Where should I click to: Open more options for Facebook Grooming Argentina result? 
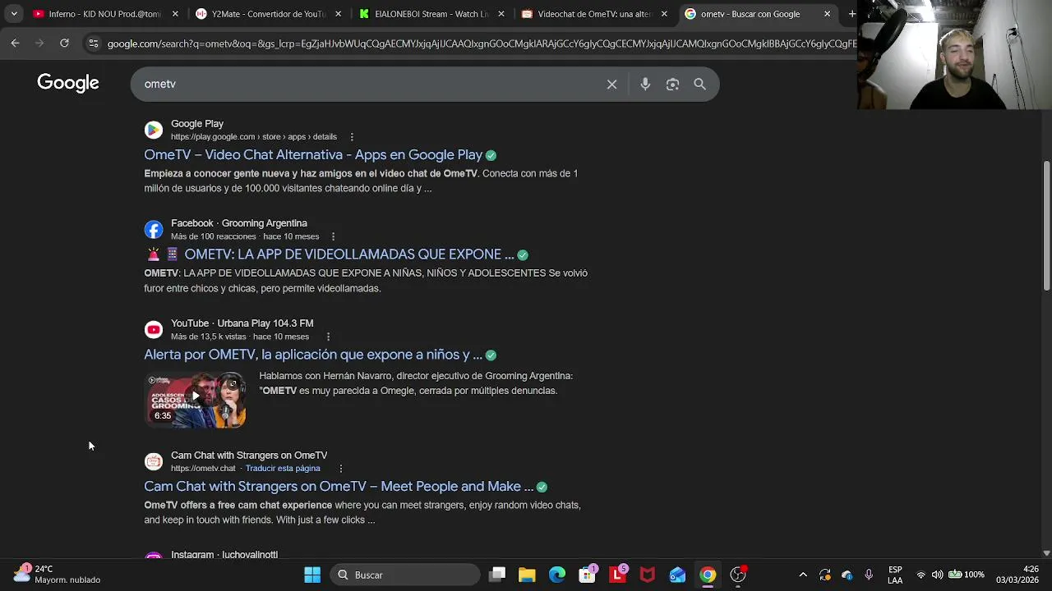[x=333, y=236]
